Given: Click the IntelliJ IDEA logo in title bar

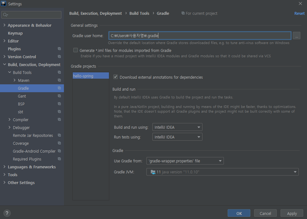Looking at the screenshot, I should [x=3, y=3].
